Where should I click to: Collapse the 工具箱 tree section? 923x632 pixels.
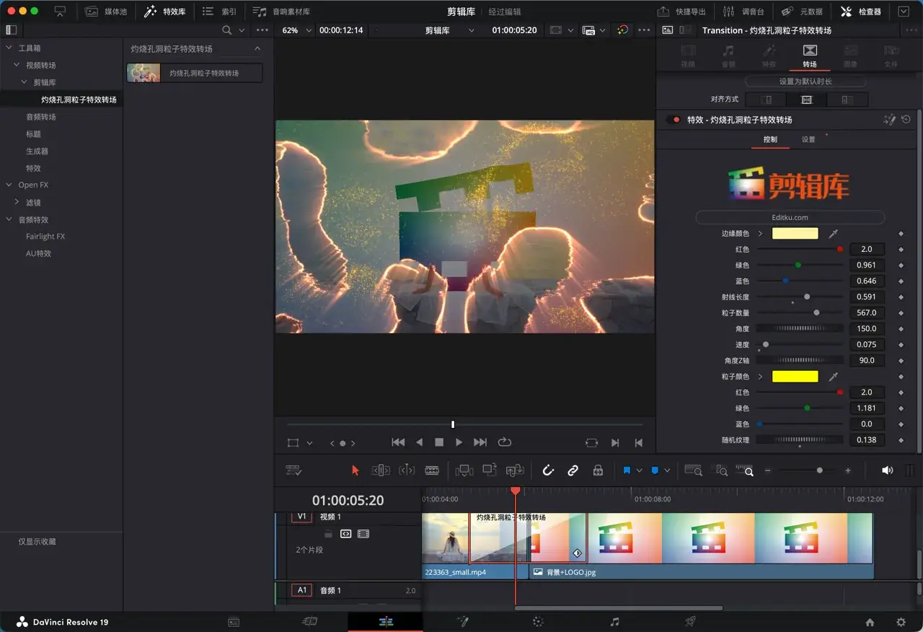(x=9, y=48)
